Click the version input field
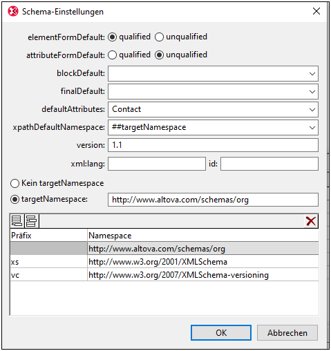Viewport: 331px width, 351px height. click(213, 145)
